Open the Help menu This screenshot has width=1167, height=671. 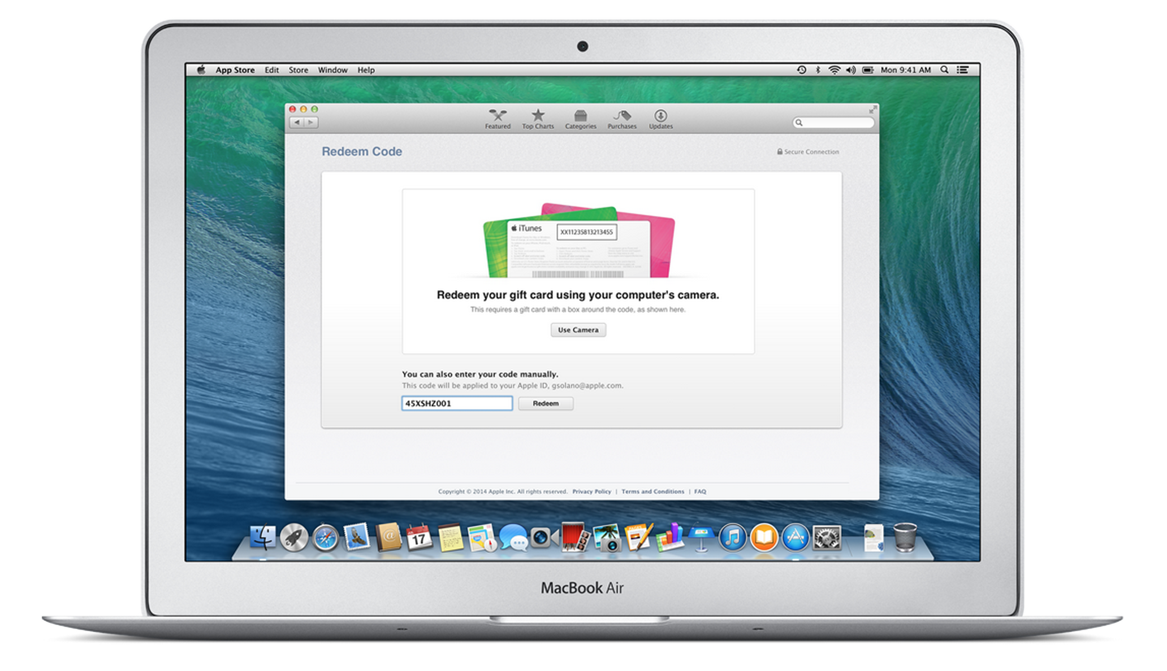(366, 70)
